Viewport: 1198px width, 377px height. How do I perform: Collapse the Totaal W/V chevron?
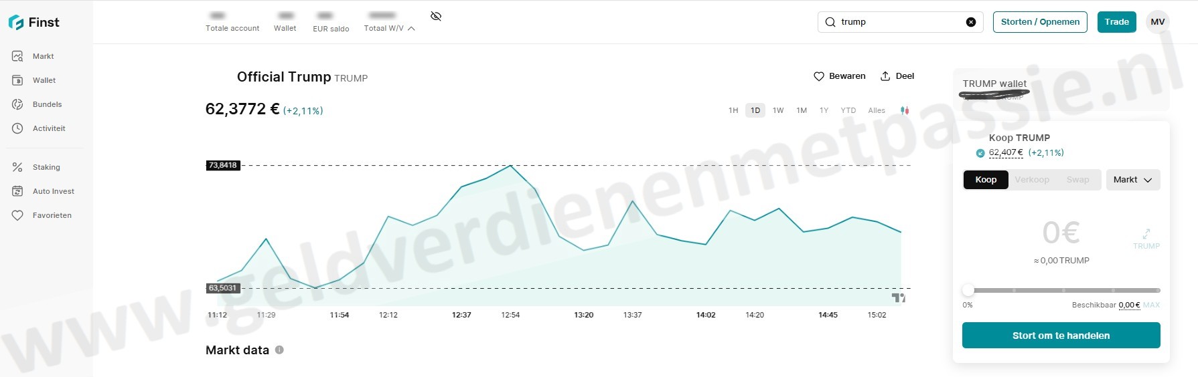[x=411, y=28]
